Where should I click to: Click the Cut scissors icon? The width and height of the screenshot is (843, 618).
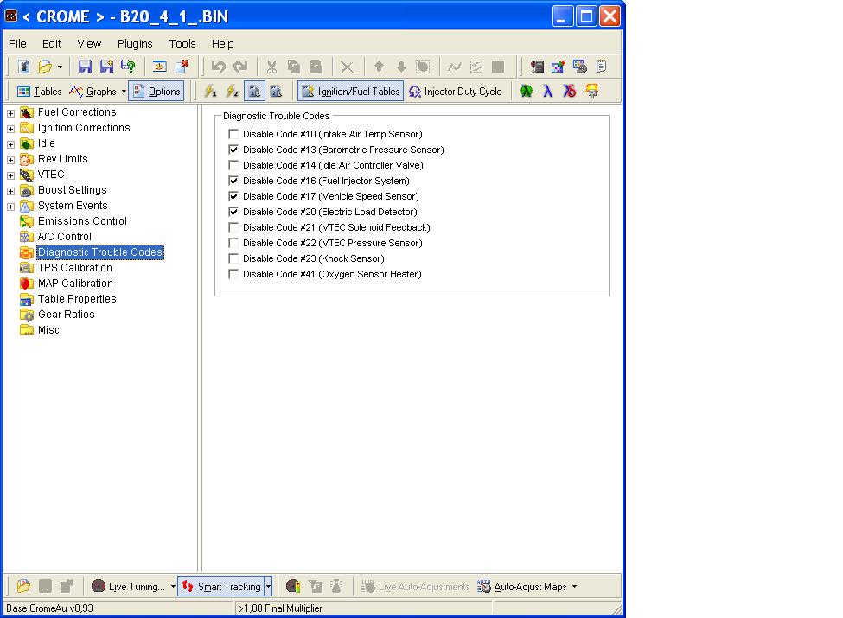click(271, 67)
